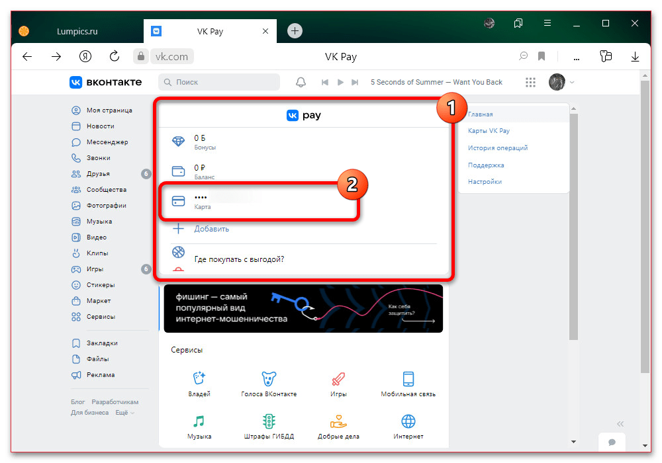Open Штрафы ГИБДД traffic light icon
The width and height of the screenshot is (662, 463).
click(269, 421)
